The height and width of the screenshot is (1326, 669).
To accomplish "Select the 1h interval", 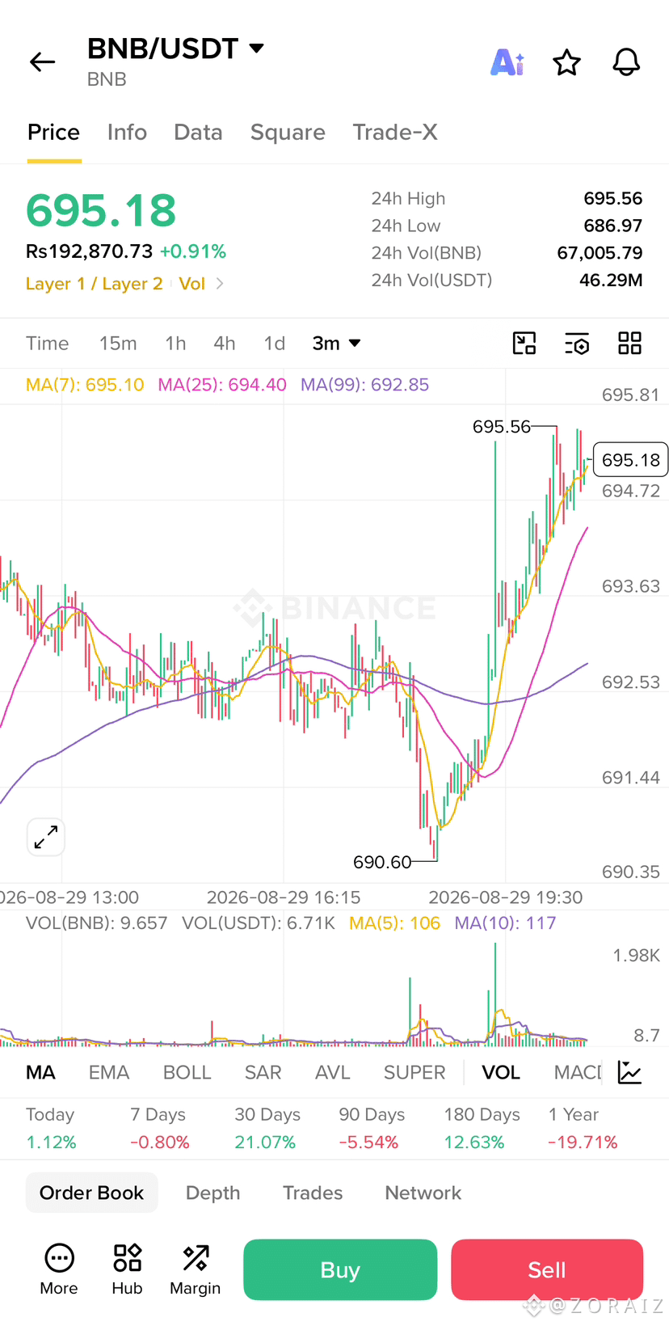I will click(x=175, y=344).
